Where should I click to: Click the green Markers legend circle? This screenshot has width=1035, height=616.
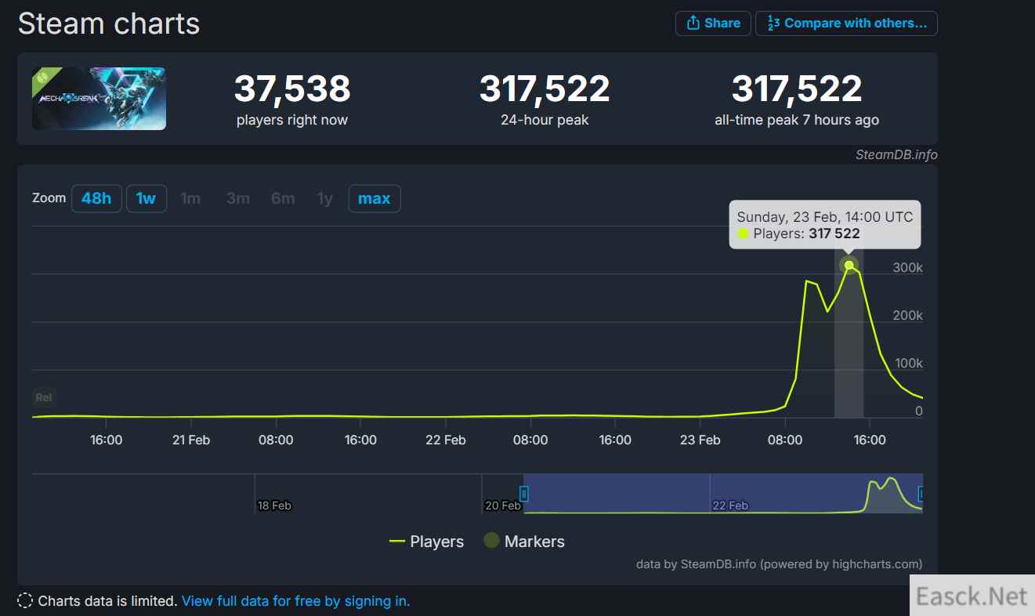[x=491, y=541]
